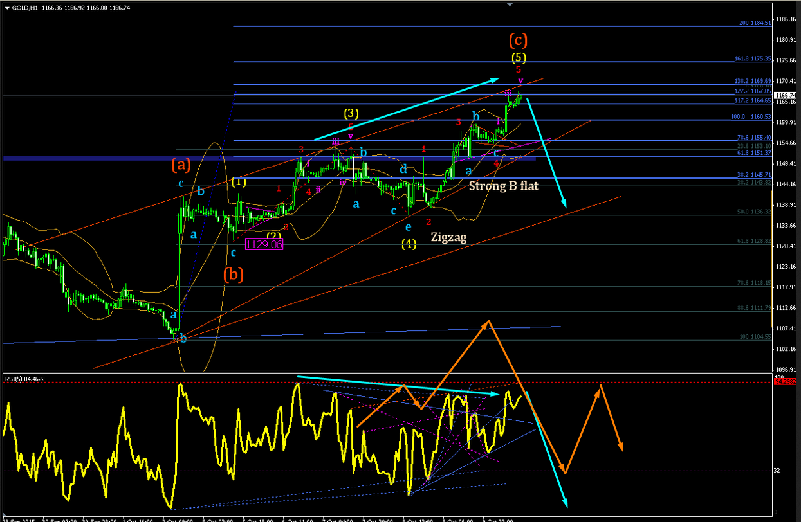Click the orange (c) wave label
Screen dimensions: 801x522
click(518, 40)
